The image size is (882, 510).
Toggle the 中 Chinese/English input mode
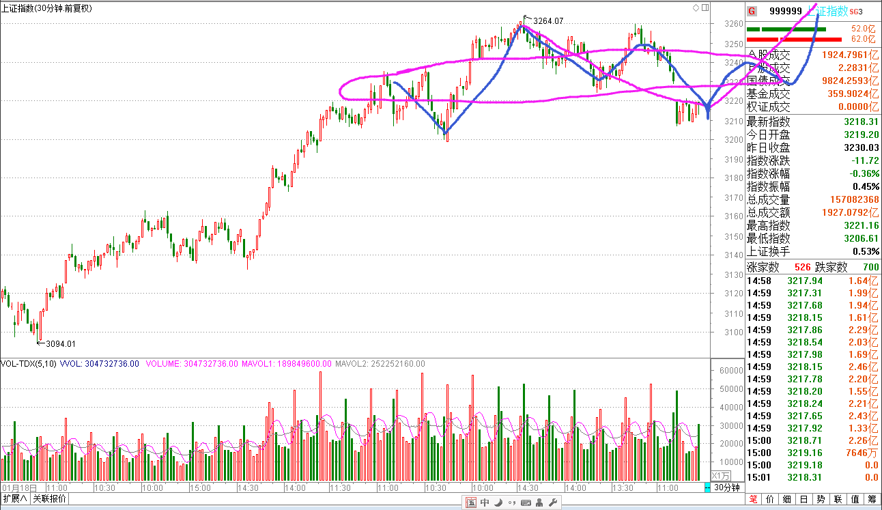[485, 504]
